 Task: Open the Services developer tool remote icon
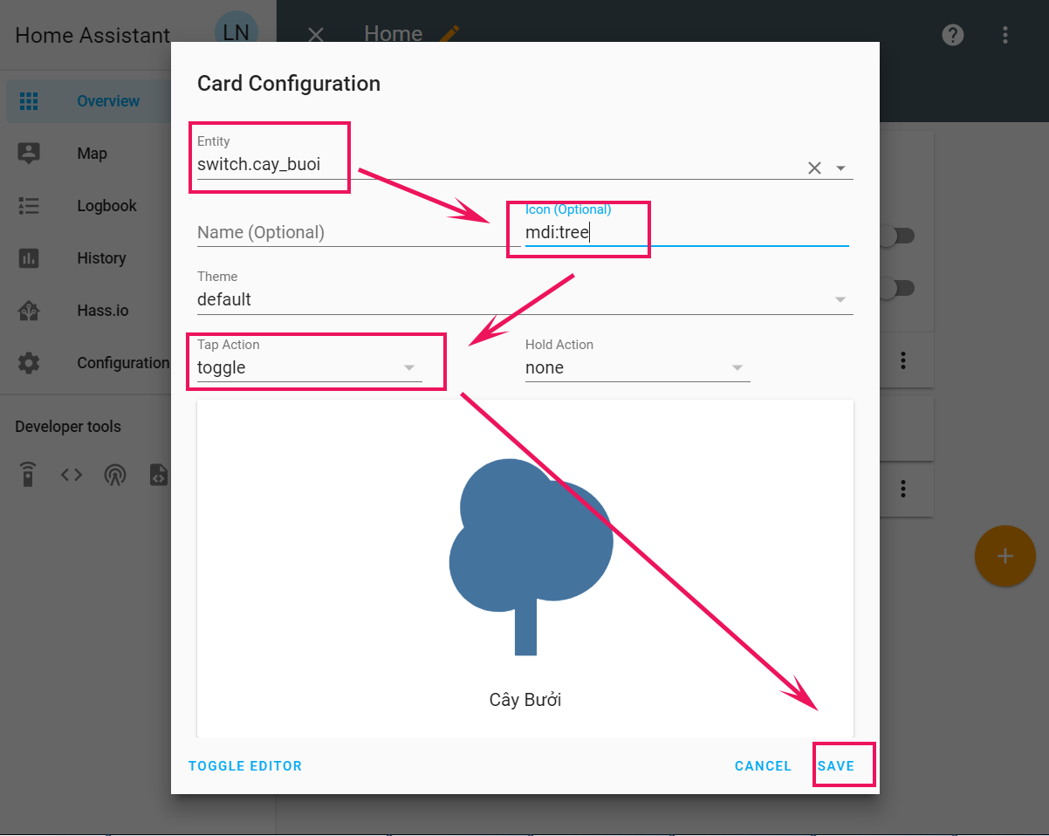[29, 475]
